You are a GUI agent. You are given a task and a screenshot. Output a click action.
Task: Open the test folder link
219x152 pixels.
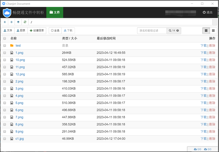click(18, 45)
